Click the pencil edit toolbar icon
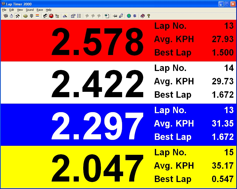 tap(65, 16)
